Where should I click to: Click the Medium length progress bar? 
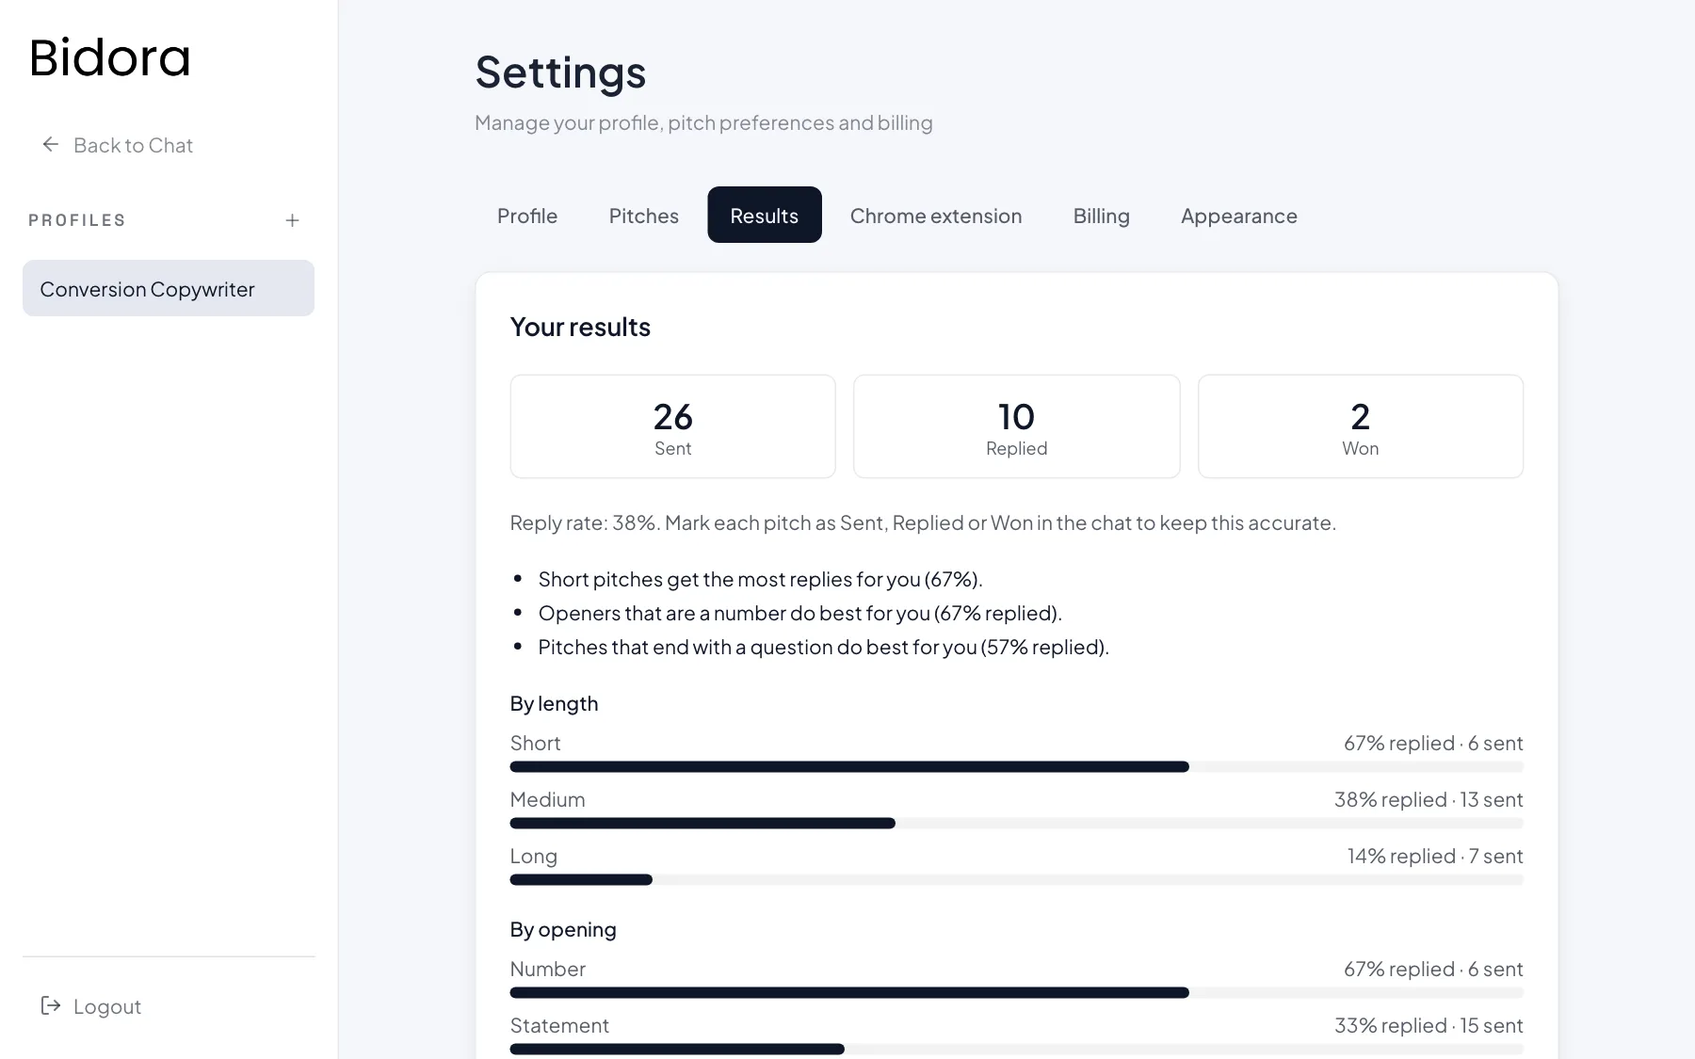pos(1017,824)
